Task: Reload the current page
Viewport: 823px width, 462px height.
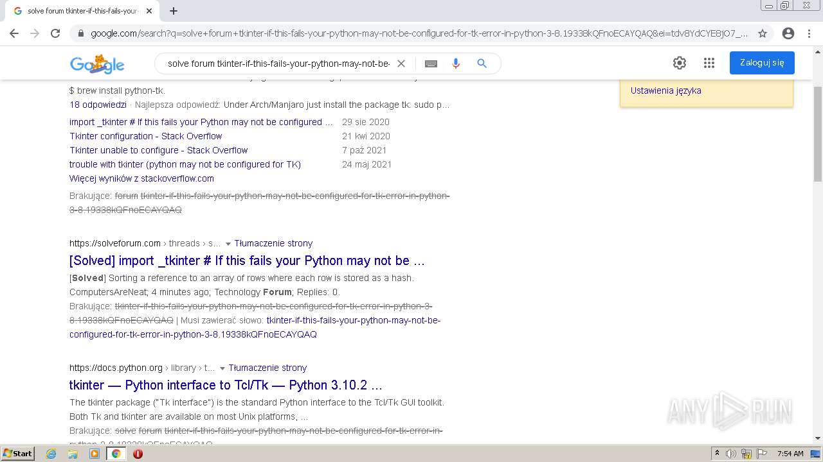Action: (55, 33)
